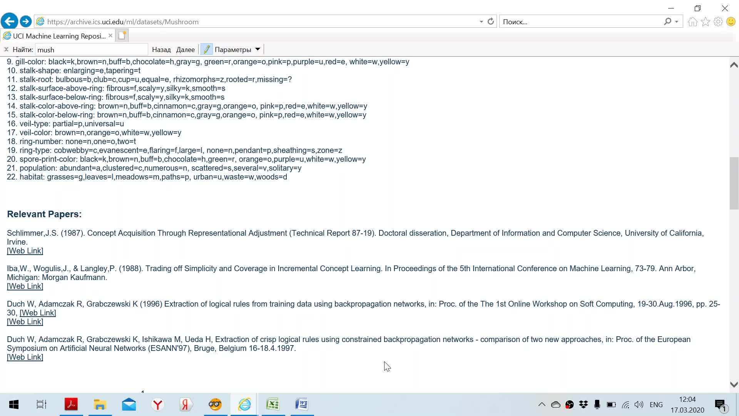Viewport: 739px width, 416px height.
Task: Click the magnifier search icon
Action: pos(667,22)
